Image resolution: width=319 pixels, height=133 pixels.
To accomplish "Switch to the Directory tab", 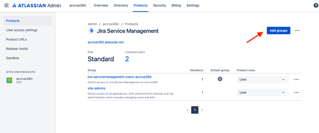I will pyautogui.click(x=121, y=5).
